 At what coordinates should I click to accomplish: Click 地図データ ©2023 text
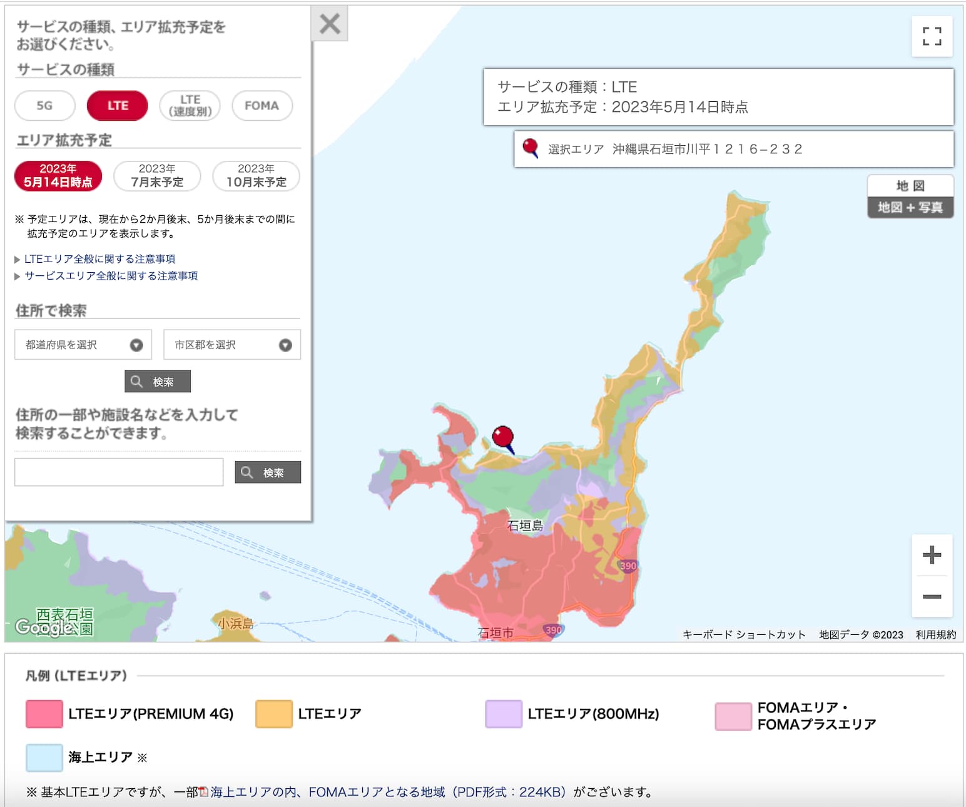[x=861, y=634]
